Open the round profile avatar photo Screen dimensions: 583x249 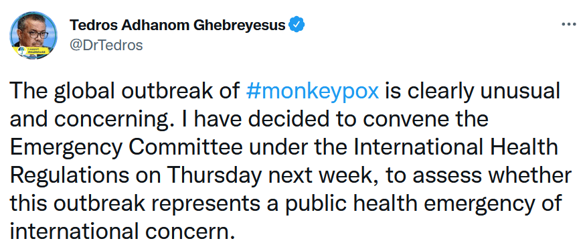[33, 35]
